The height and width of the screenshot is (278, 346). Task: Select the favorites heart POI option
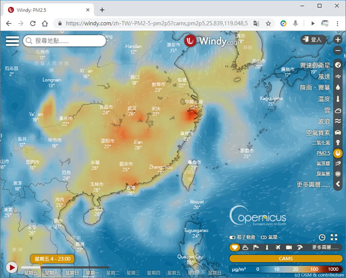point(234,248)
